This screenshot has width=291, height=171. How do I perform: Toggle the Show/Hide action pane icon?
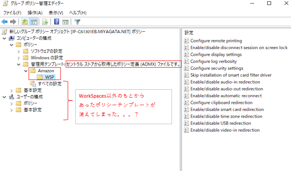(x=65, y=22)
